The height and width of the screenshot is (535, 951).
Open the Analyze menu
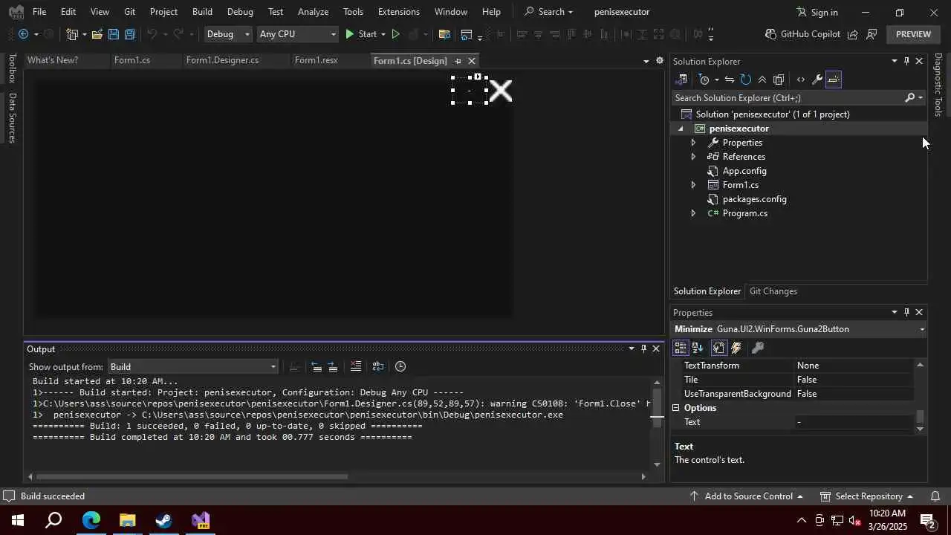(x=313, y=12)
